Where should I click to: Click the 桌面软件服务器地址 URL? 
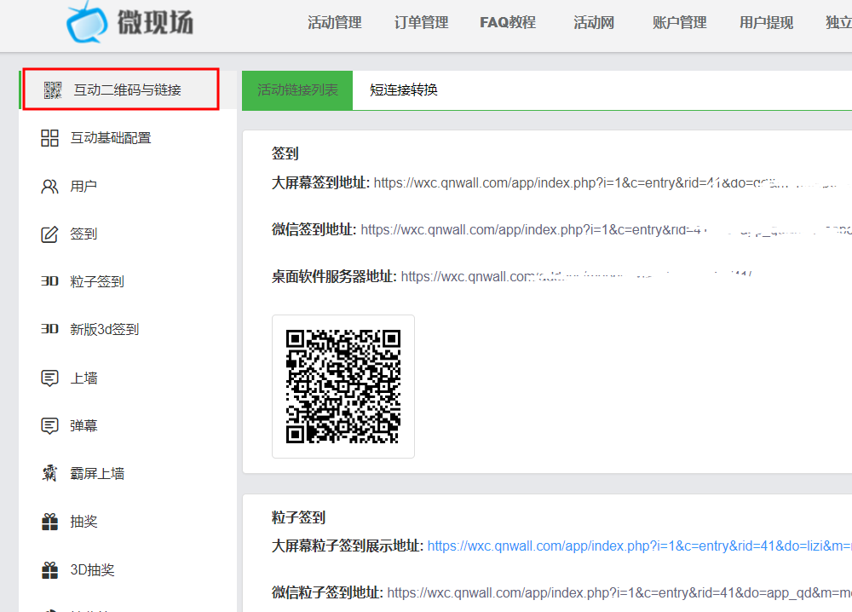577,277
